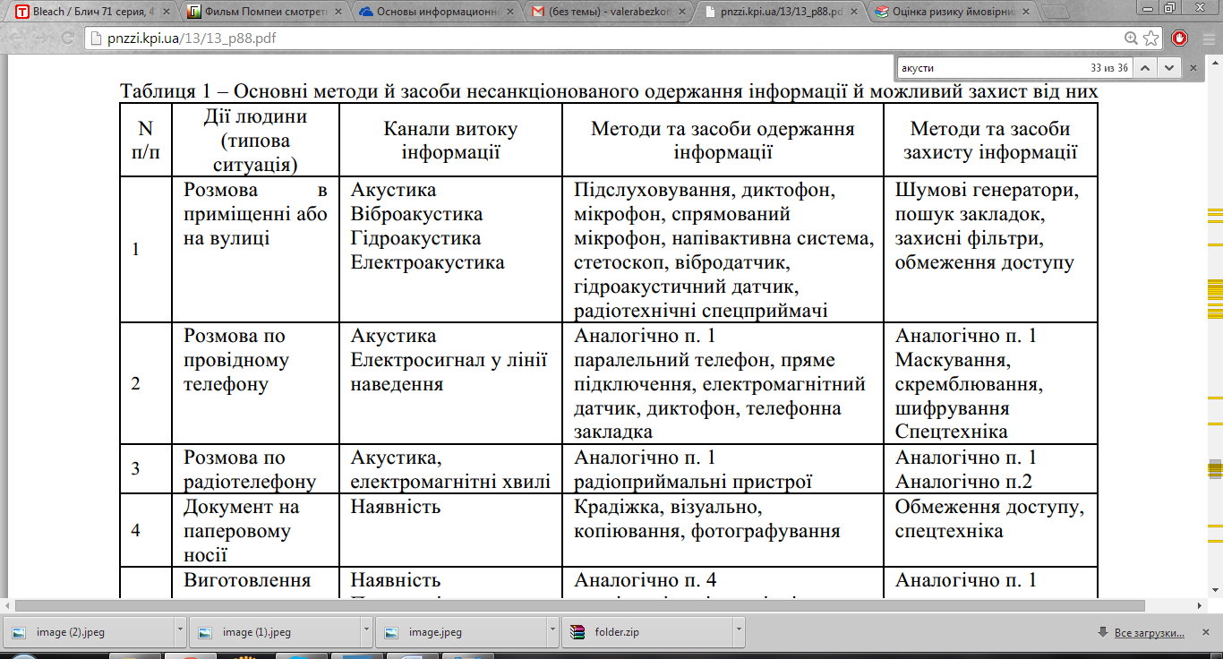Click the header 'Методи та засоби захисту інформації'
This screenshot has width=1223, height=659.
990,140
